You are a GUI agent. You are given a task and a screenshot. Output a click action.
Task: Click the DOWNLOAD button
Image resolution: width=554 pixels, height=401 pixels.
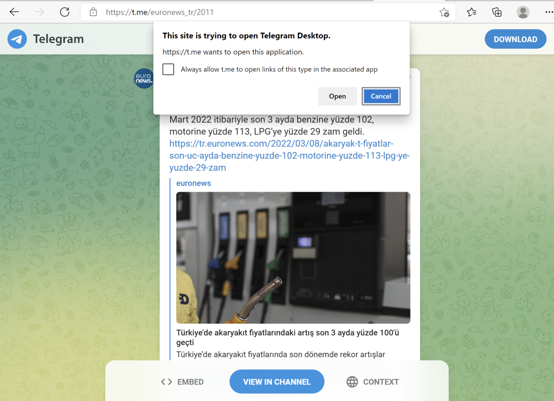pos(515,39)
